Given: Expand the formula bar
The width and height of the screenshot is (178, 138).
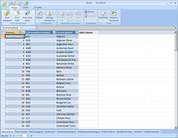Looking at the screenshot, I should pos(176,28).
